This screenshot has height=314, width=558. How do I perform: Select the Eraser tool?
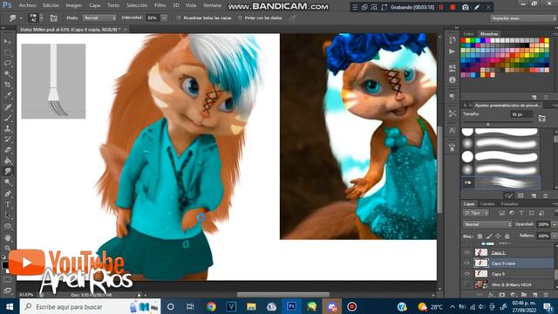click(8, 150)
